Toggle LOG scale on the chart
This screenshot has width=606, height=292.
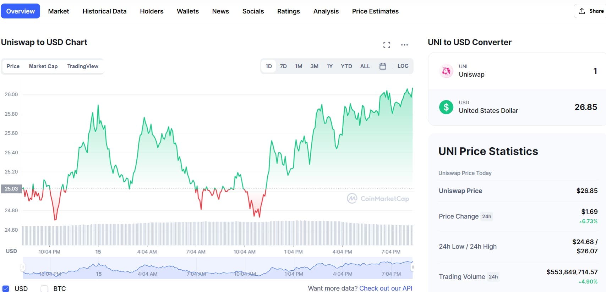pos(403,66)
